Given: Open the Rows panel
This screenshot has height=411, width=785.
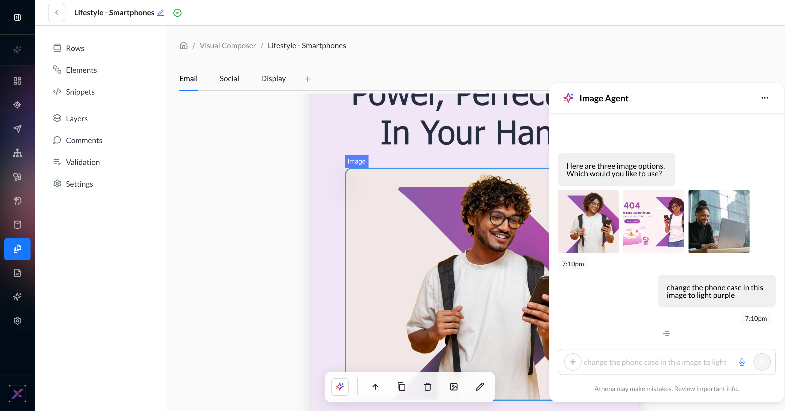Looking at the screenshot, I should pos(69,48).
